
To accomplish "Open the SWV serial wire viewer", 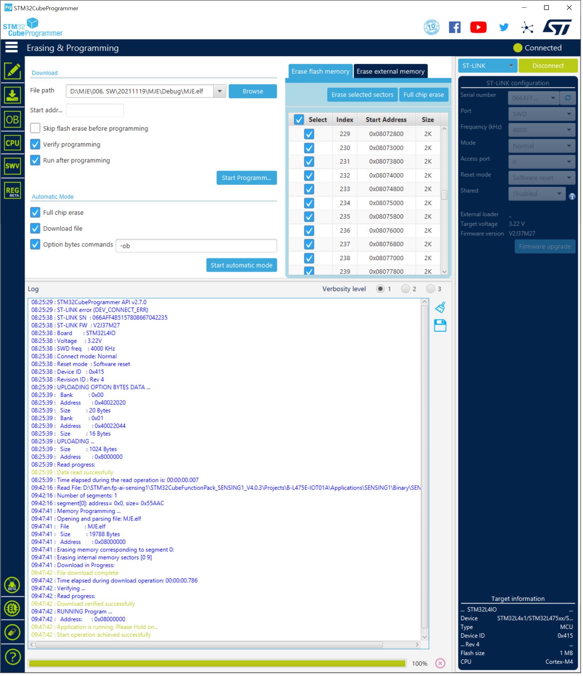I will [x=12, y=167].
